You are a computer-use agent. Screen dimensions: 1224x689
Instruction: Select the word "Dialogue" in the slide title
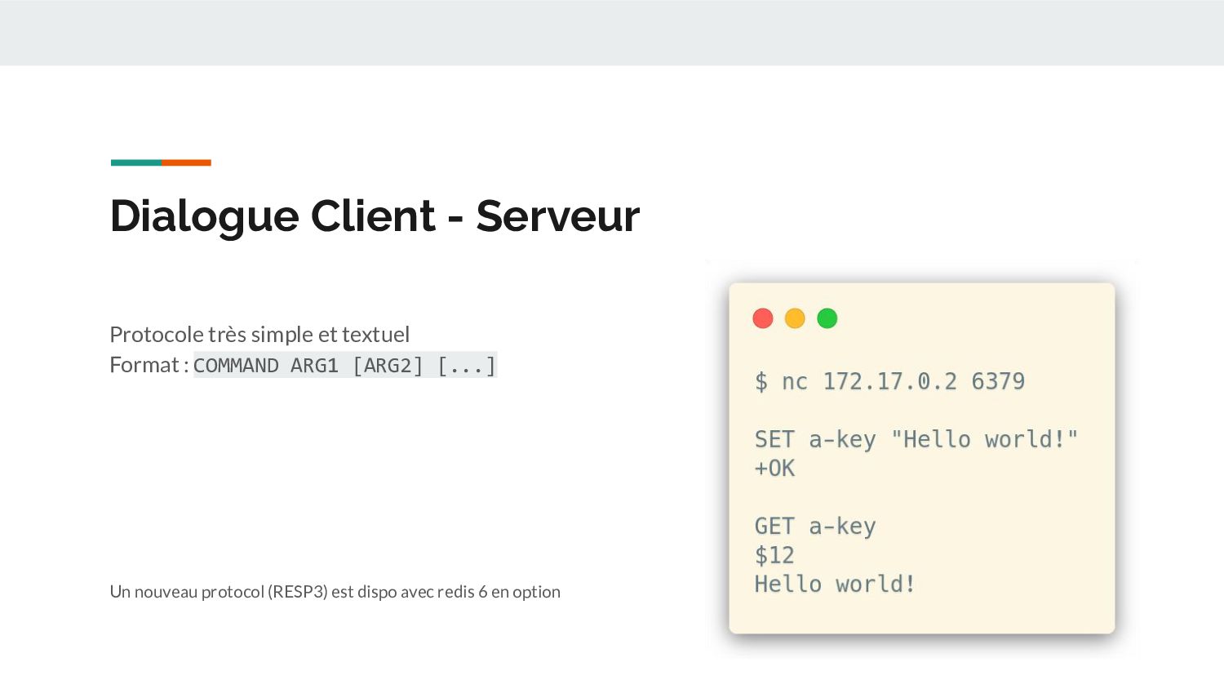pyautogui.click(x=204, y=216)
